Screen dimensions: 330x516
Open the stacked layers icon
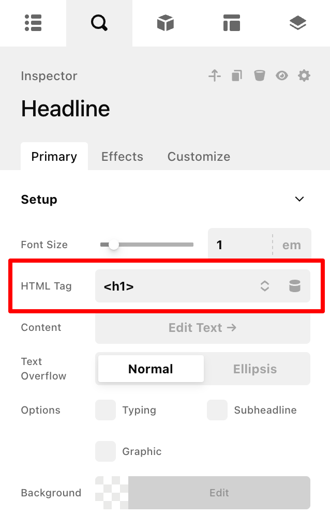pos(297,23)
